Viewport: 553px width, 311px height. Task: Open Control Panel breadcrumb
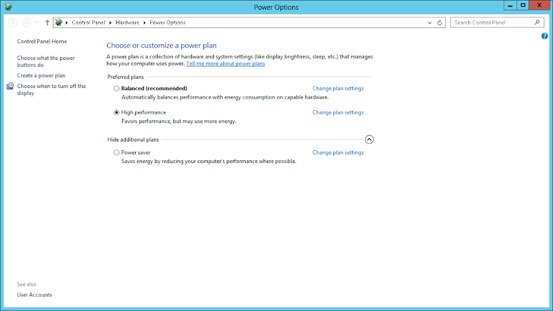89,23
